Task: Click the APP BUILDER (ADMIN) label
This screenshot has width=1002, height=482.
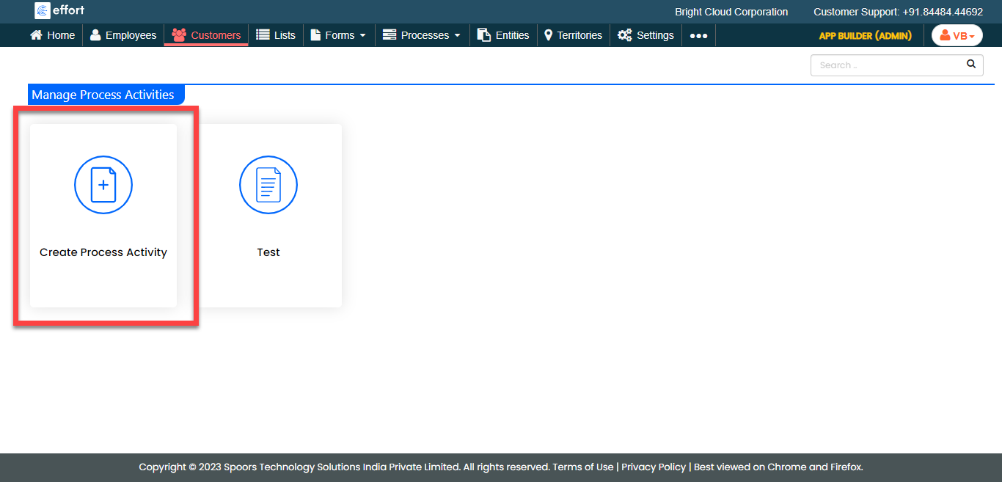Action: (865, 35)
